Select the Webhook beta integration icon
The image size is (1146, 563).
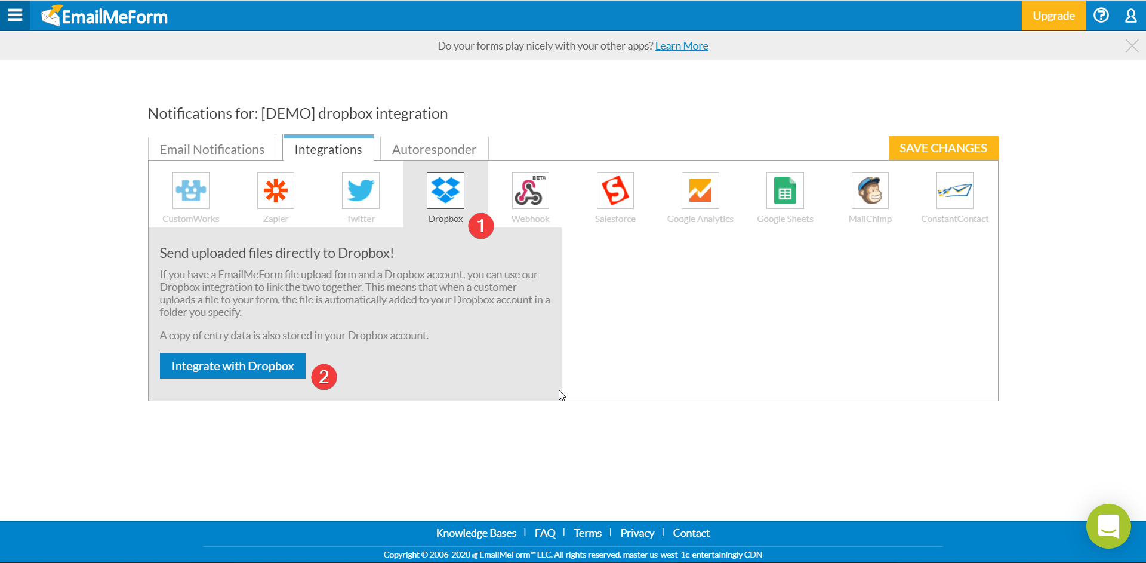530,190
